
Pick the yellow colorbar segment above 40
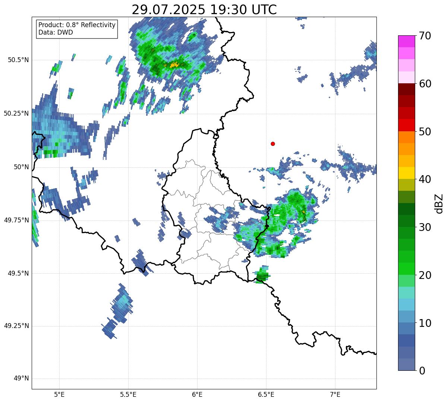click(x=406, y=173)
